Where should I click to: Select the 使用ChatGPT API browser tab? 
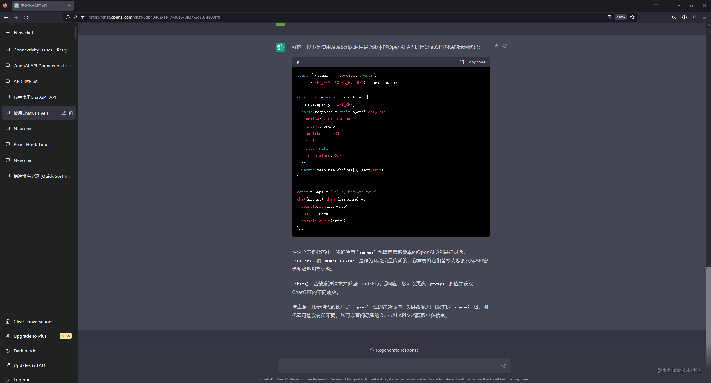click(x=43, y=6)
